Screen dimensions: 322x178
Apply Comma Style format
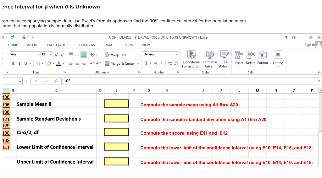click(162, 63)
